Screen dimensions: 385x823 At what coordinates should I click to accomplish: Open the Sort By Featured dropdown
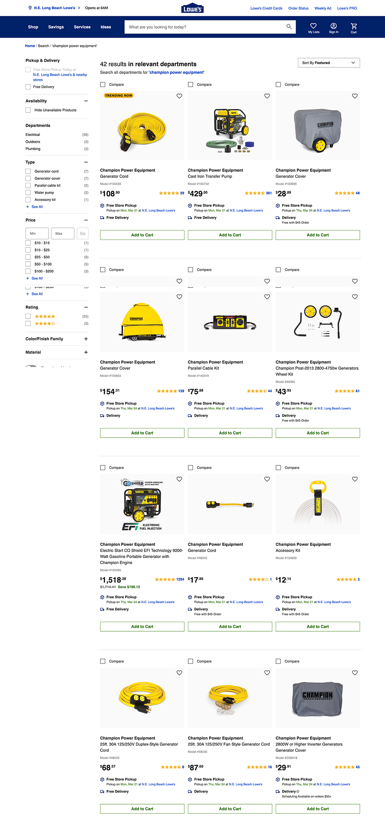pyautogui.click(x=329, y=63)
